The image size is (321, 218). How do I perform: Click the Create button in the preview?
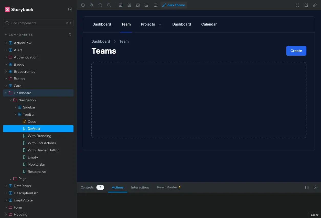coord(296,51)
